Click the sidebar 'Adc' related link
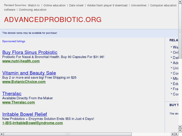182x136 pixels. [x=175, y=63]
